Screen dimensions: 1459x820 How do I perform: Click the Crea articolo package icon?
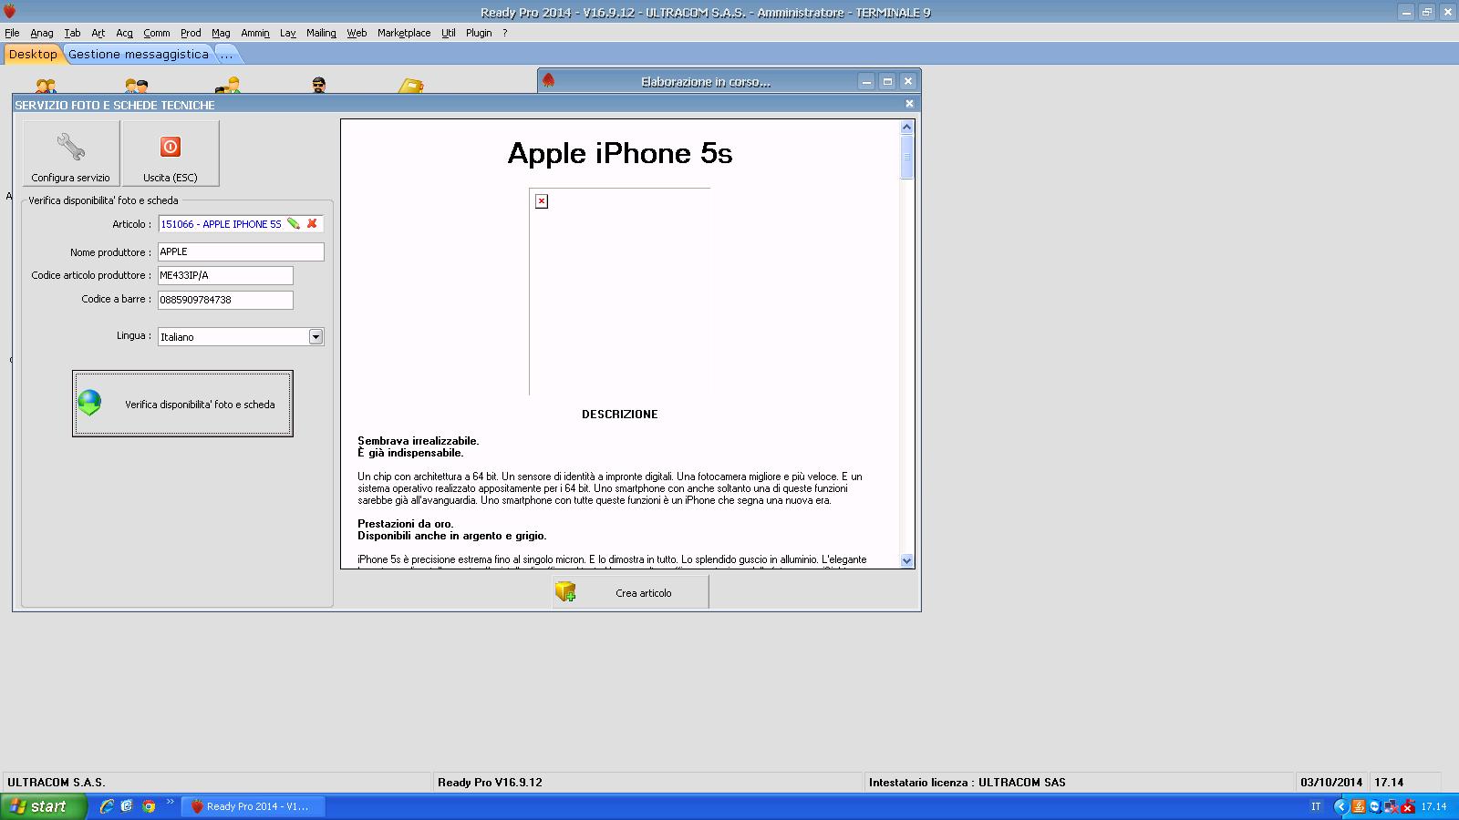click(x=565, y=592)
